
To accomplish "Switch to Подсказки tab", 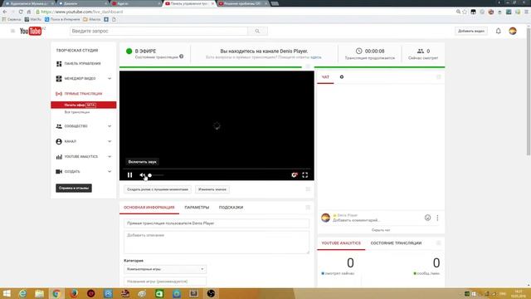I will [231, 207].
